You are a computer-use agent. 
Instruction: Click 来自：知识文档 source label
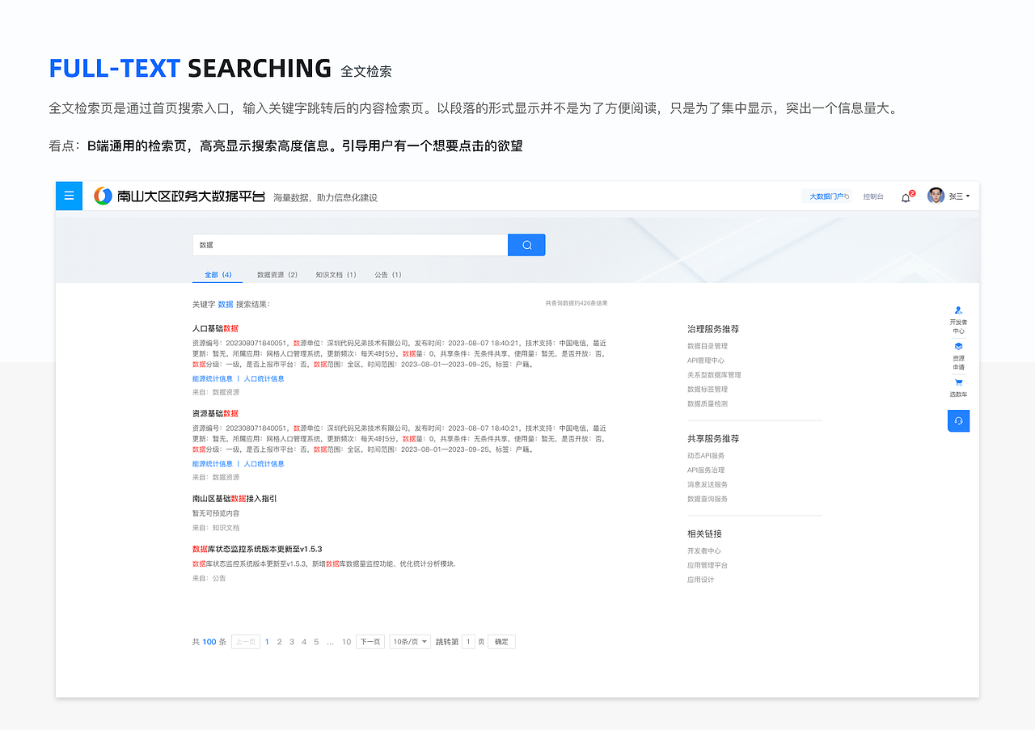[216, 528]
